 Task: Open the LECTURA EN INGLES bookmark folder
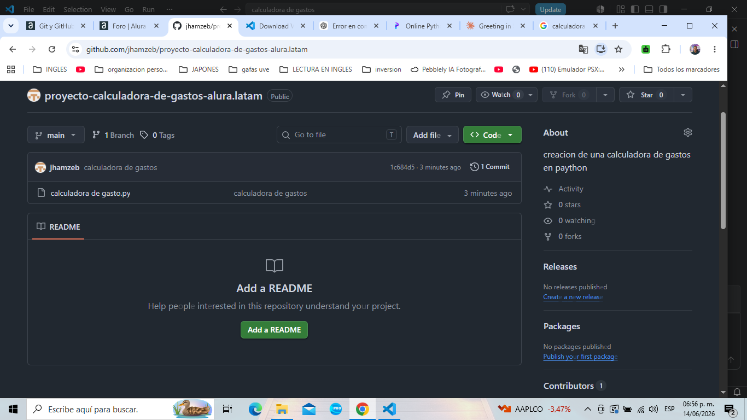(x=316, y=69)
